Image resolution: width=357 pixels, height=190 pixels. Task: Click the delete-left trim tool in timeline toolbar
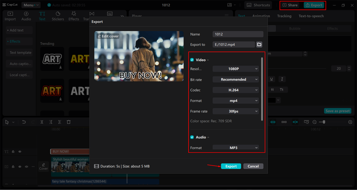(51, 122)
